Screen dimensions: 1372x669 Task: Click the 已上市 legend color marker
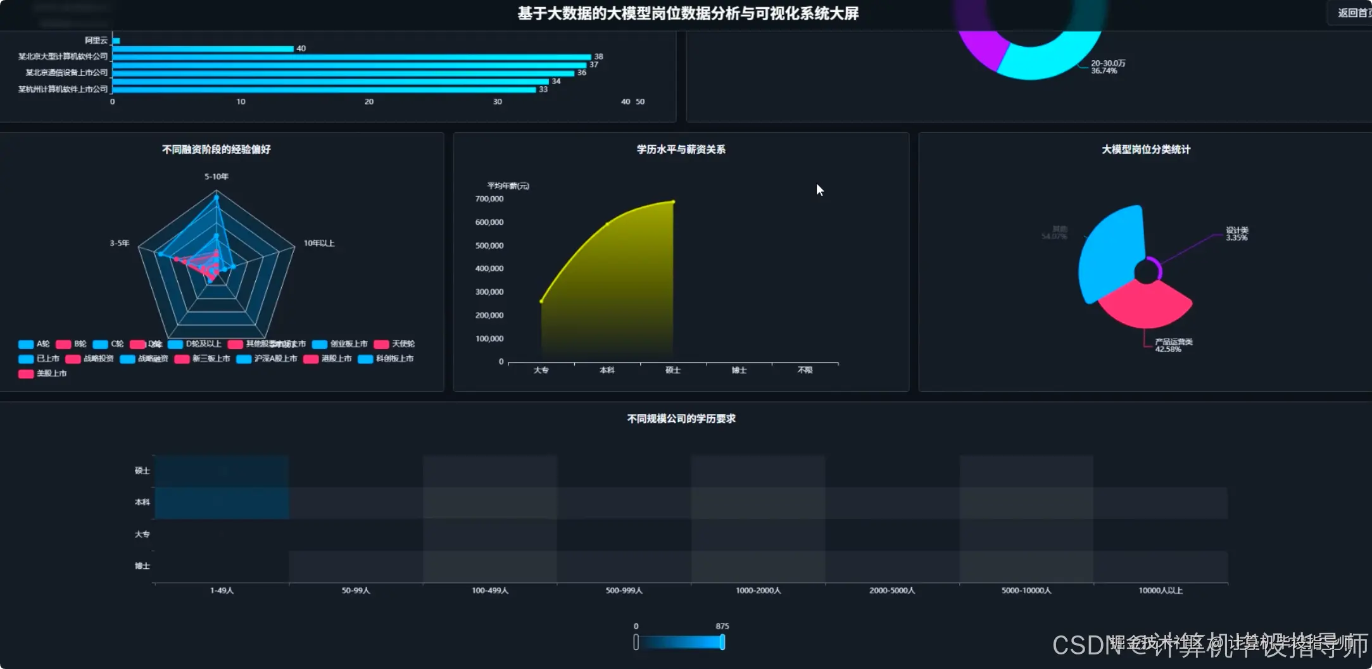coord(26,359)
